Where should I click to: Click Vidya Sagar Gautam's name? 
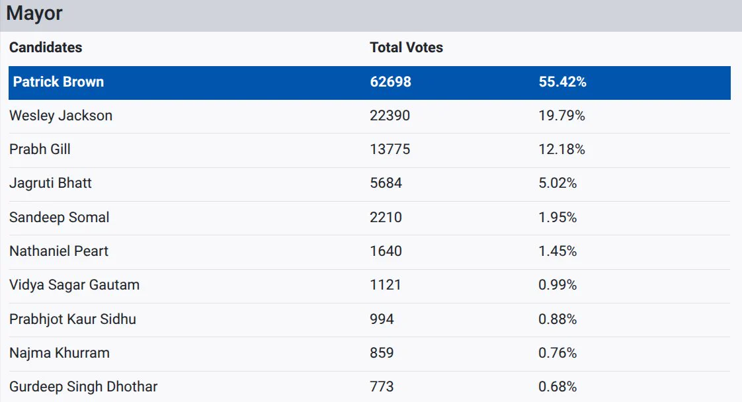click(x=74, y=285)
